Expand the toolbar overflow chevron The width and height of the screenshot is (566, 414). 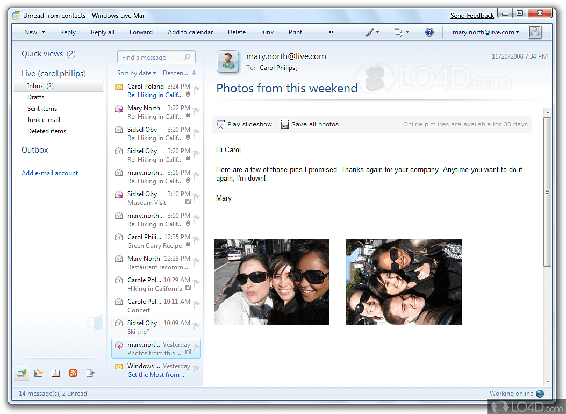pyautogui.click(x=331, y=32)
